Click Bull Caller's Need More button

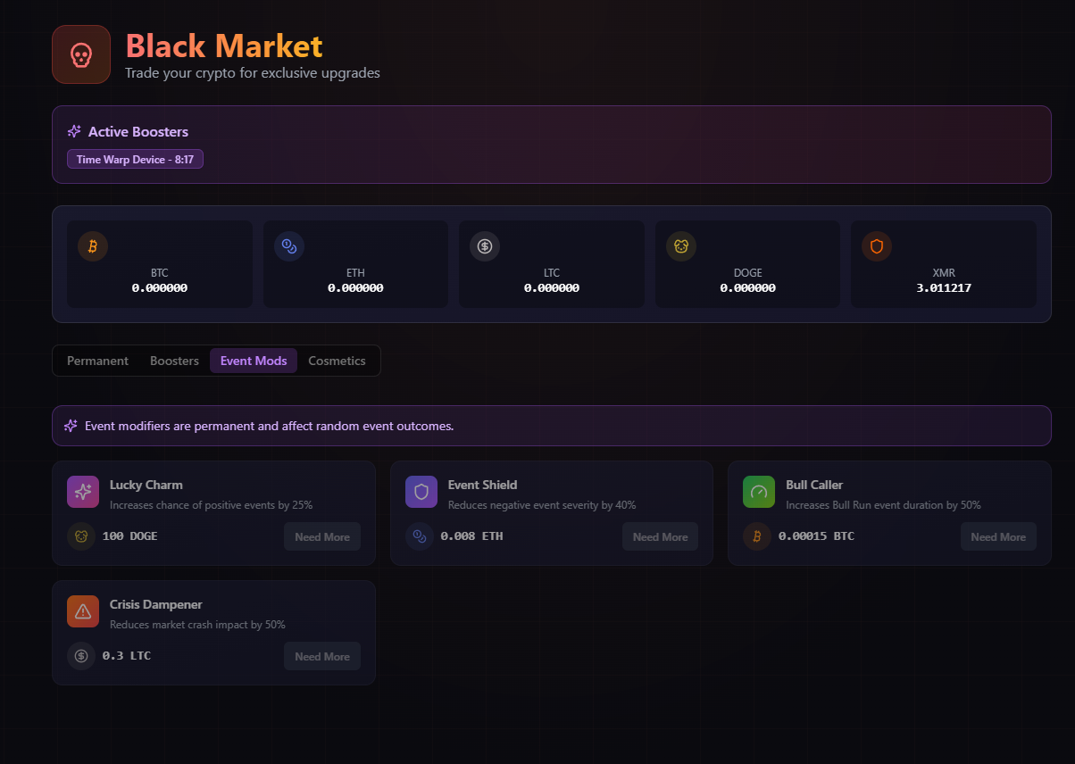(998, 537)
